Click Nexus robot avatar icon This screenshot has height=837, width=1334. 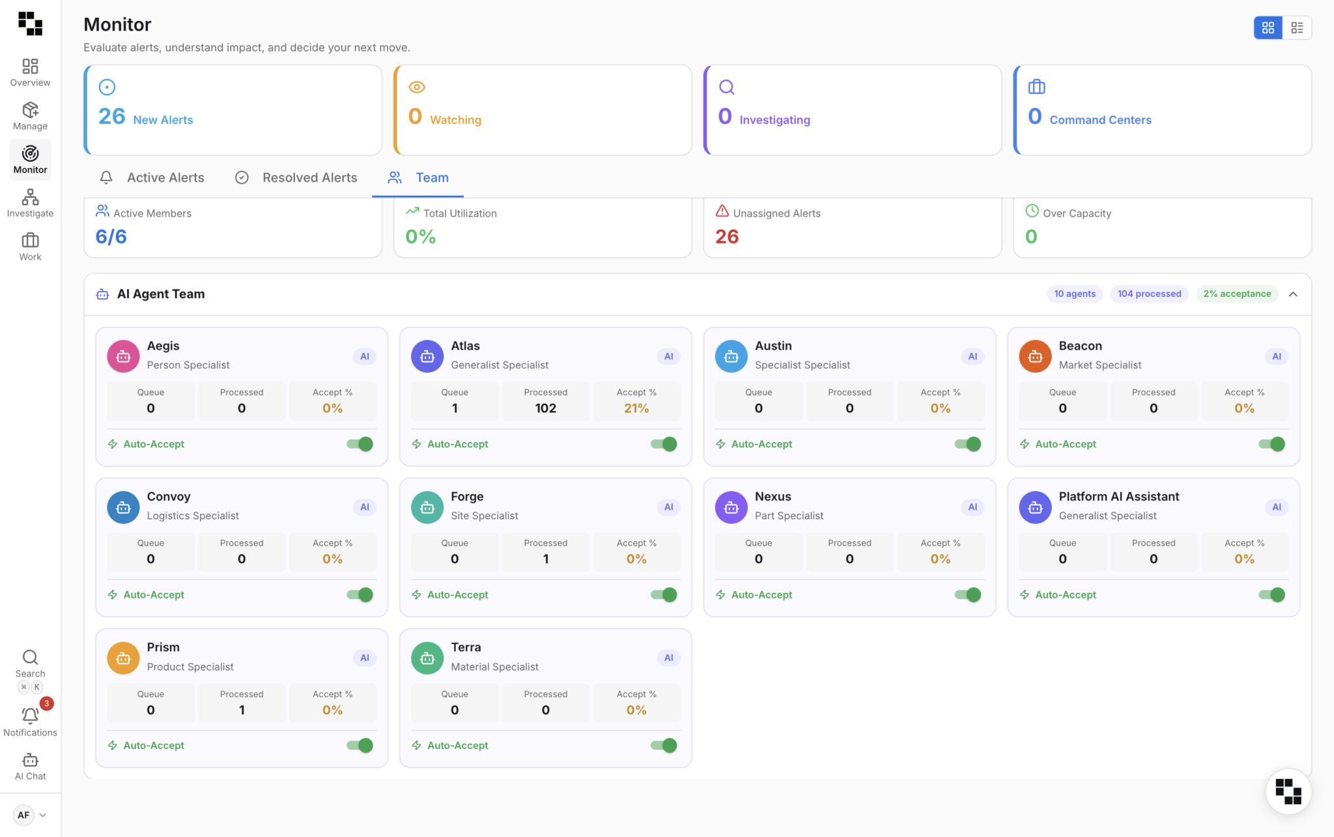pos(731,507)
